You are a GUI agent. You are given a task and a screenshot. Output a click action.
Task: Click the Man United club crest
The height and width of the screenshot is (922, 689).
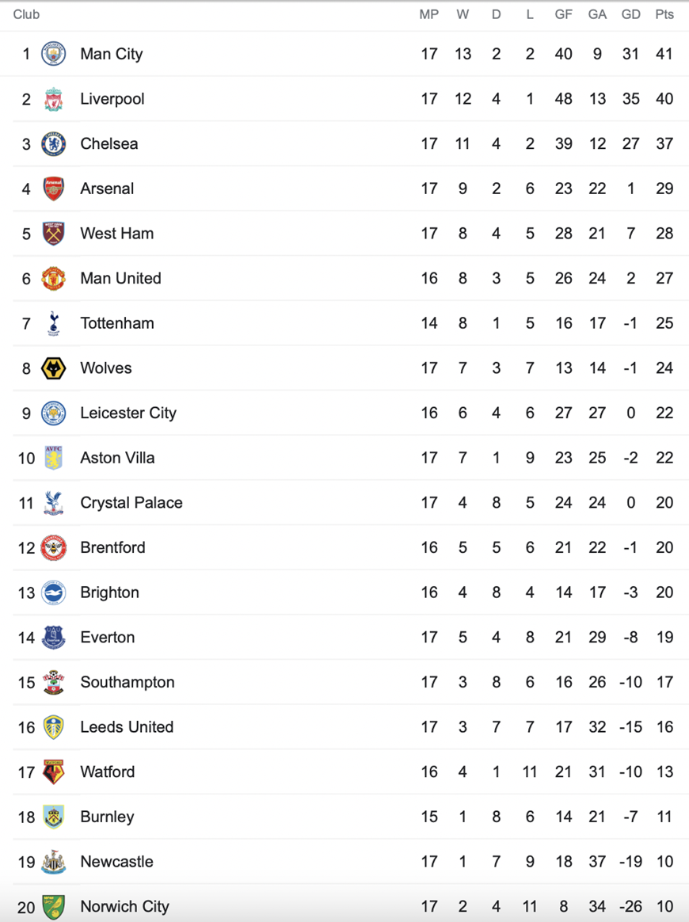(54, 278)
